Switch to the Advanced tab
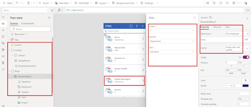The width and height of the screenshot is (251, 107). click(217, 27)
